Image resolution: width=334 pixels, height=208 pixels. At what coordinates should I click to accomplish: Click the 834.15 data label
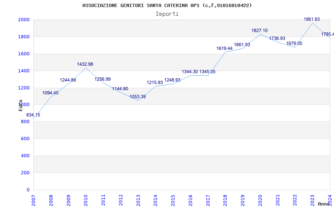pyautogui.click(x=33, y=115)
